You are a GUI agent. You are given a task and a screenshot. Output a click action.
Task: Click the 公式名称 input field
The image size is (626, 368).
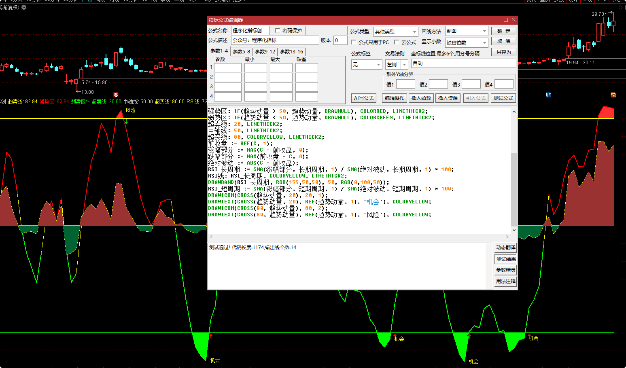click(x=250, y=31)
